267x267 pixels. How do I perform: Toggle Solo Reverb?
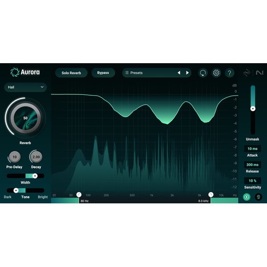coord(71,73)
